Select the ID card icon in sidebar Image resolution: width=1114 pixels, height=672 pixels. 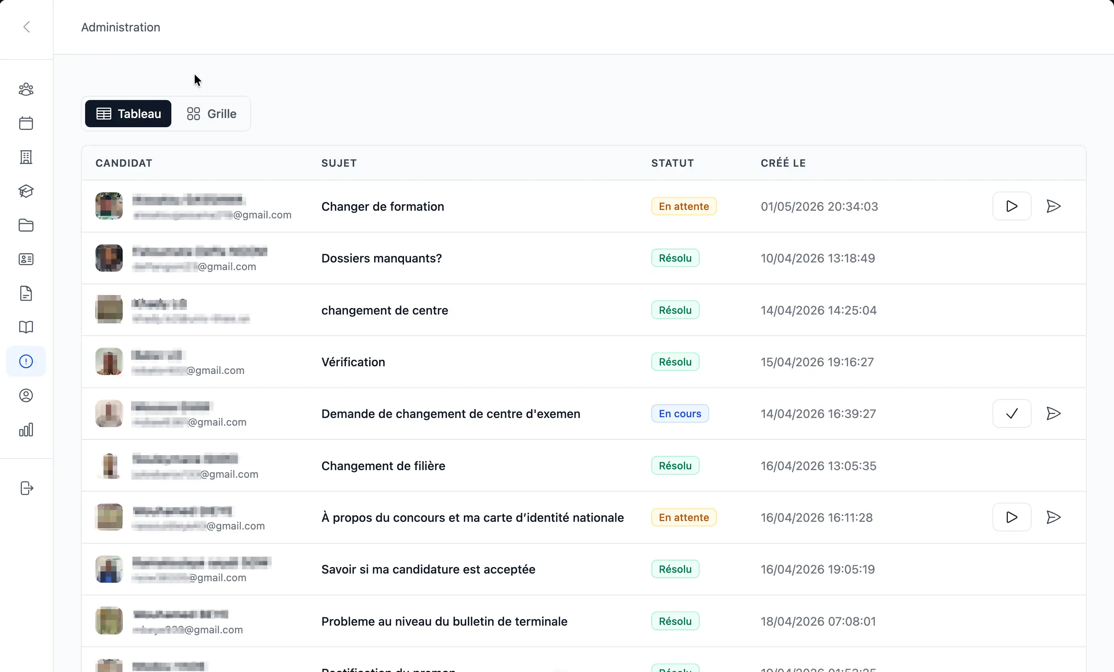coord(26,259)
